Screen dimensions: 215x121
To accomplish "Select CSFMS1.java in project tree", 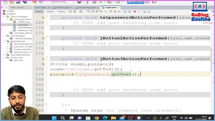I will pyautogui.click(x=24, y=22).
